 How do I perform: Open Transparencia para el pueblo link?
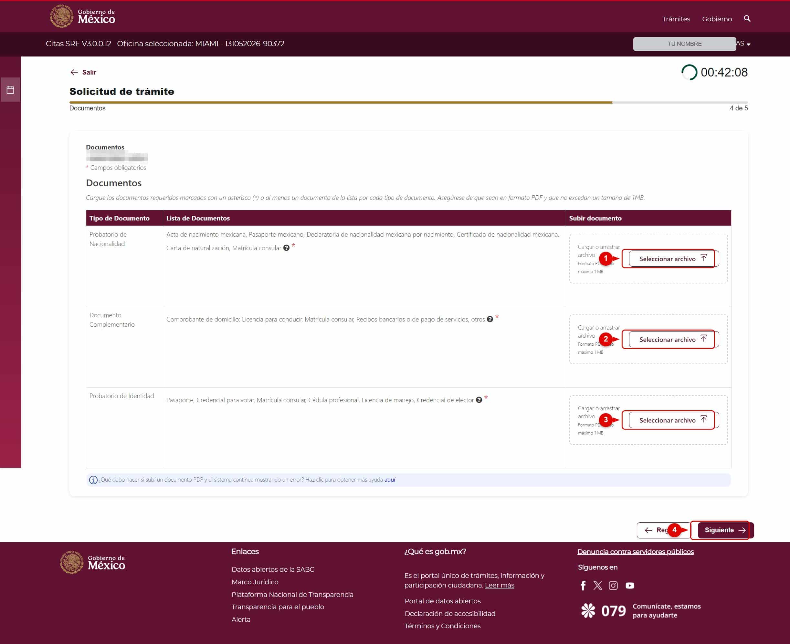tap(278, 607)
